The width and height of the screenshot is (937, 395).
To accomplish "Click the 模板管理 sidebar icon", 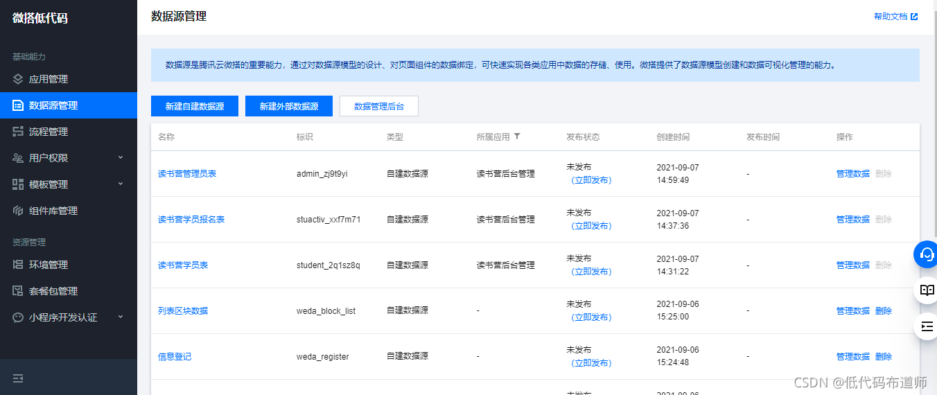I will click(18, 184).
